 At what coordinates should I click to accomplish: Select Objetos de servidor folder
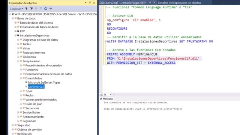[x=29, y=130]
